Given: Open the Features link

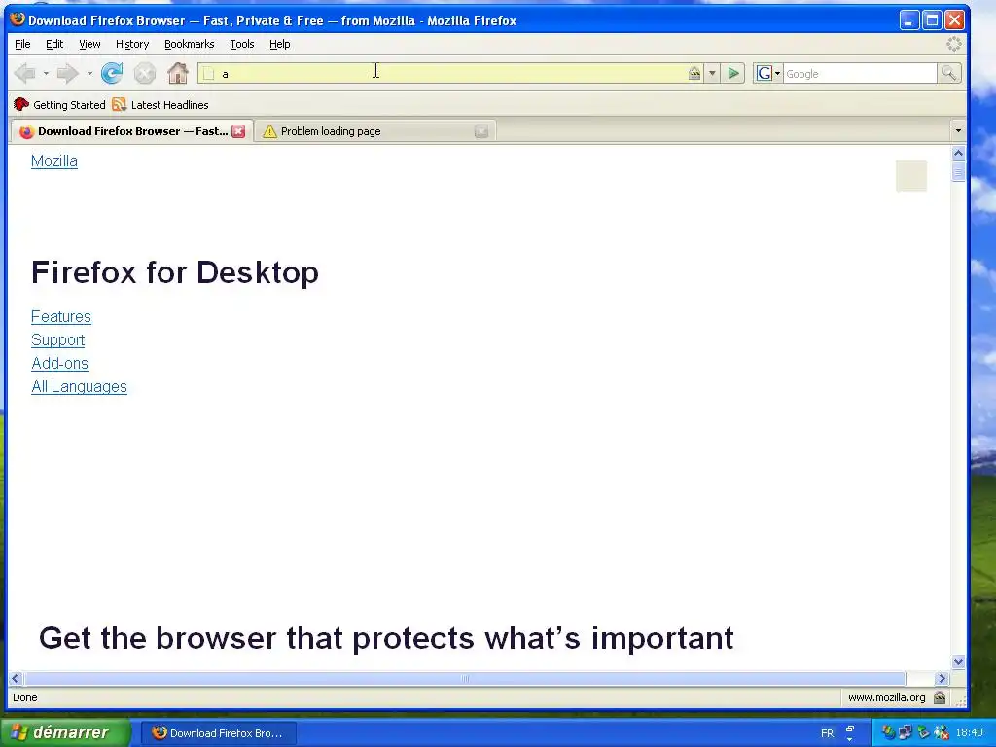Looking at the screenshot, I should click(61, 316).
